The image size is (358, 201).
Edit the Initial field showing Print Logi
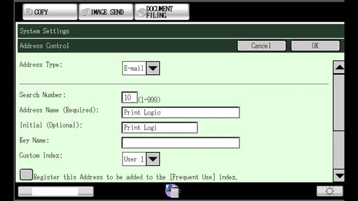click(159, 128)
